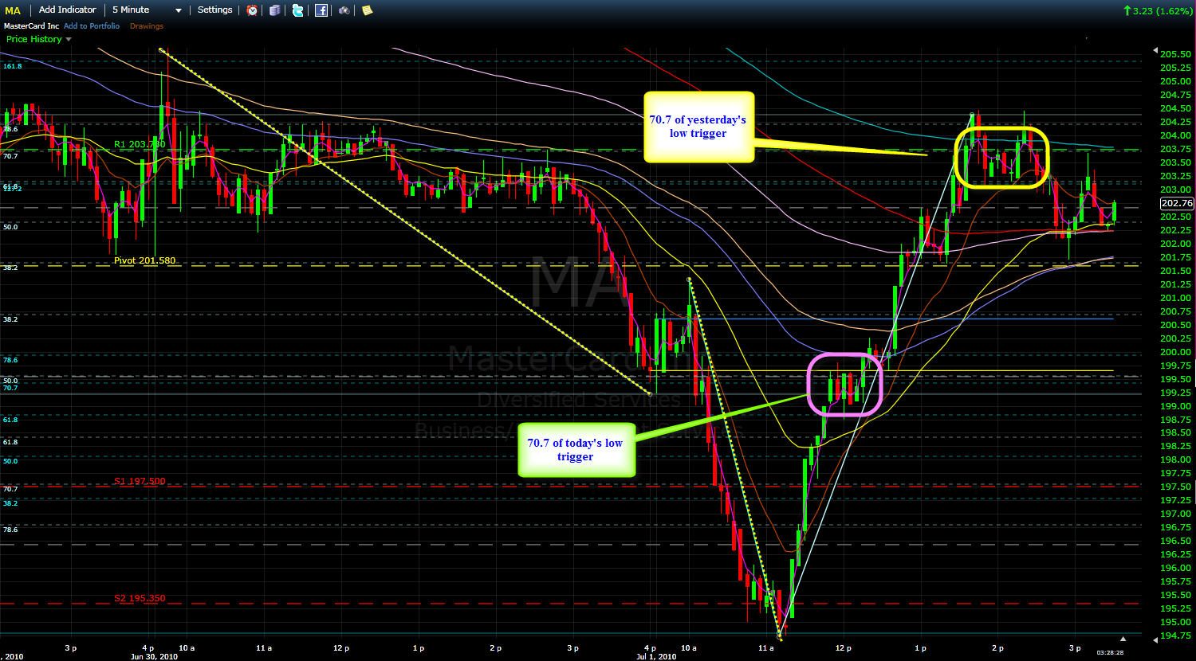Click the Pivot 201.580 label
Image resolution: width=1196 pixels, height=661 pixels.
pos(144,260)
